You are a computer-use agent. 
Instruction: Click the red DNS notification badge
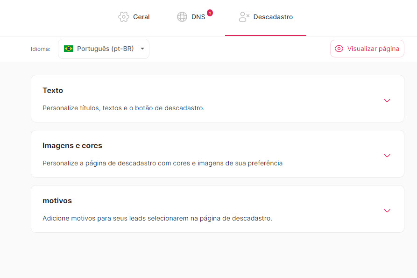(210, 13)
